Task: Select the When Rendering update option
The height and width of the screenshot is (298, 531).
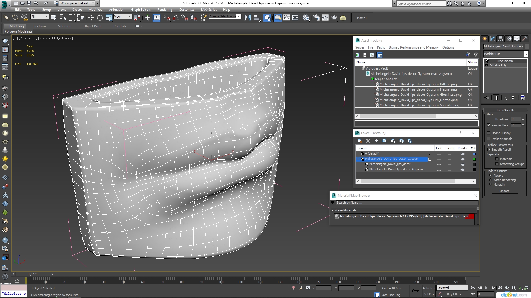Action: coord(491,180)
